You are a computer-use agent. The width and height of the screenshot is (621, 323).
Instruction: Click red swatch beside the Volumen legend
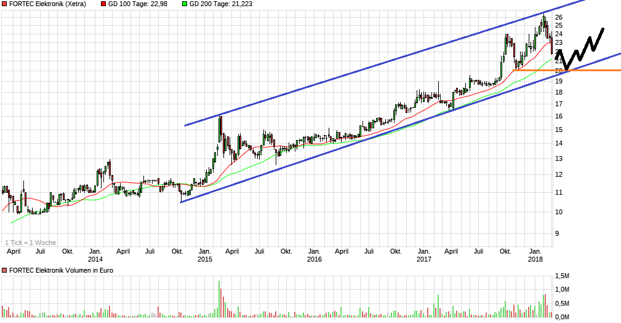[4, 270]
